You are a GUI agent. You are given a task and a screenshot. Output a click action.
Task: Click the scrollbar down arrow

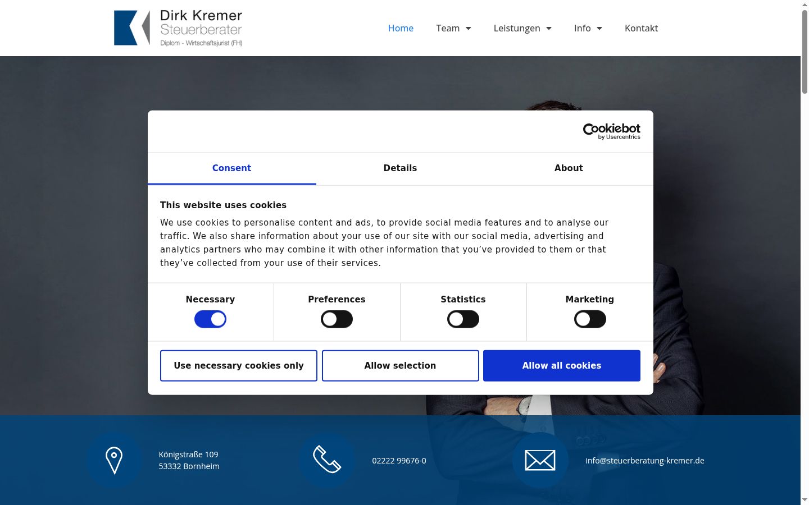[805, 500]
